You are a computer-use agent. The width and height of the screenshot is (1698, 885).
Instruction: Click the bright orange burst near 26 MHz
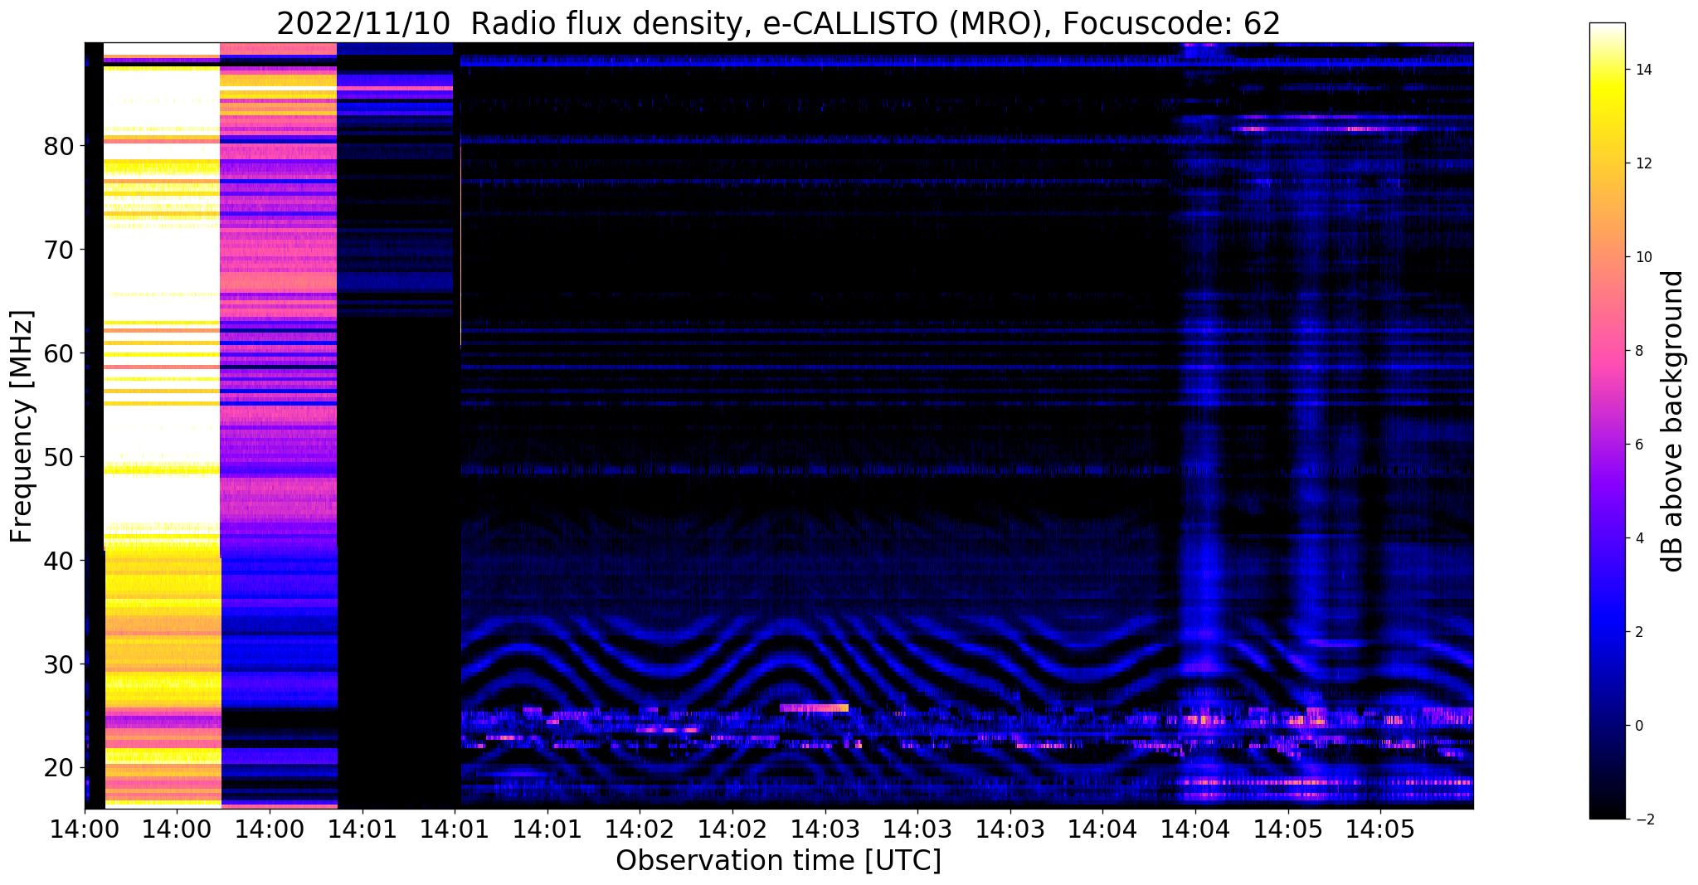point(815,708)
